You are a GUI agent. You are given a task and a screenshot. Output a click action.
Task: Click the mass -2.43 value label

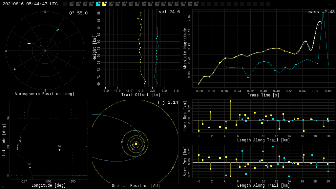coord(321,12)
